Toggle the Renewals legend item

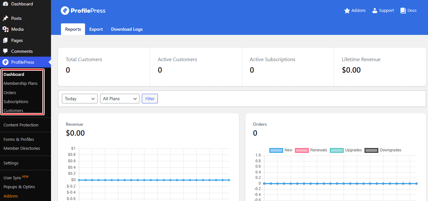(311, 150)
